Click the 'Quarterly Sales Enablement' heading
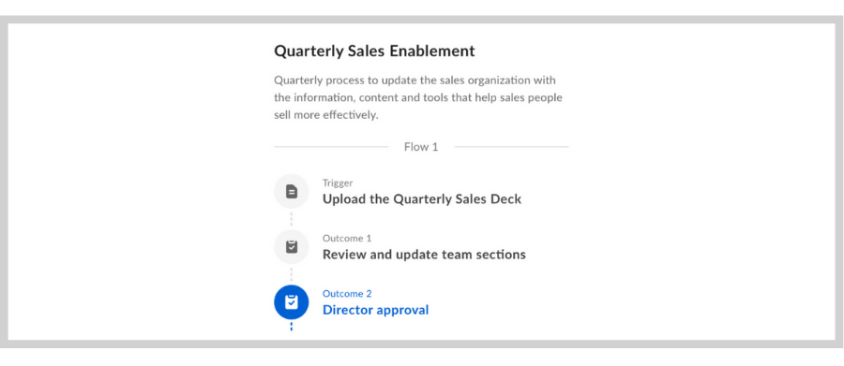Image resolution: width=844 pixels, height=366 pixels. 374,51
